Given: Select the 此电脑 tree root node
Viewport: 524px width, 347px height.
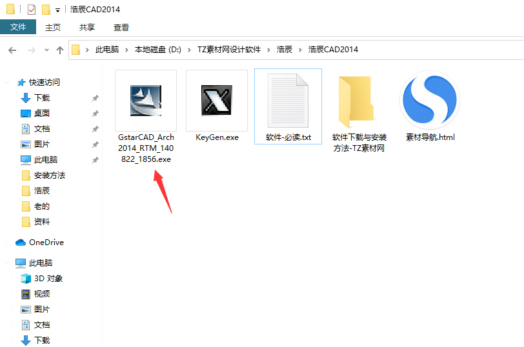Looking at the screenshot, I should coord(41,263).
